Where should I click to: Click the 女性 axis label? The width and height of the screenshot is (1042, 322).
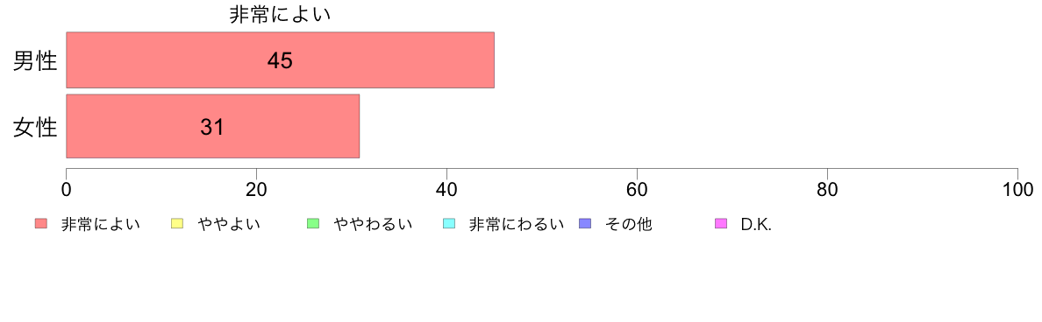point(35,127)
